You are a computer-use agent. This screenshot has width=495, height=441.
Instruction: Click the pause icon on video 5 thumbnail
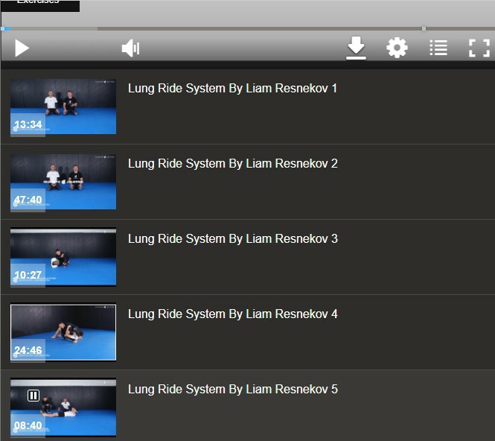[33, 396]
